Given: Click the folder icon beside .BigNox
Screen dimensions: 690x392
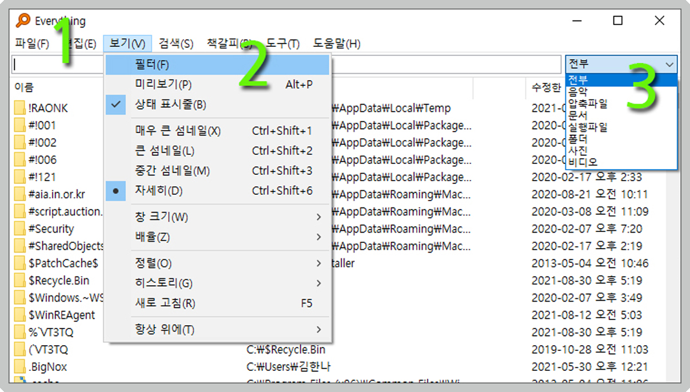Looking at the screenshot, I should click(x=20, y=367).
